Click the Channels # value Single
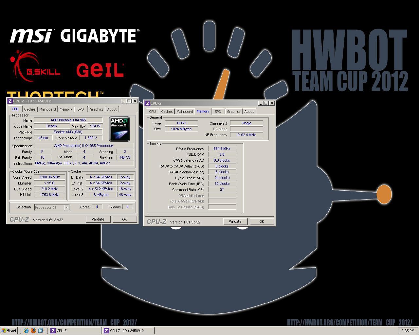This screenshot has width=419, height=335. tap(246, 123)
